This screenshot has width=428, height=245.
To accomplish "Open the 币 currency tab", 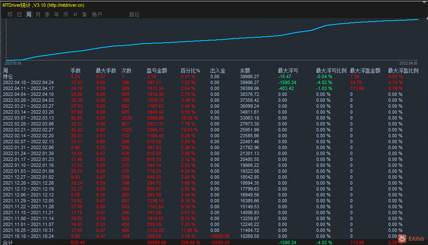I will pos(66,14).
